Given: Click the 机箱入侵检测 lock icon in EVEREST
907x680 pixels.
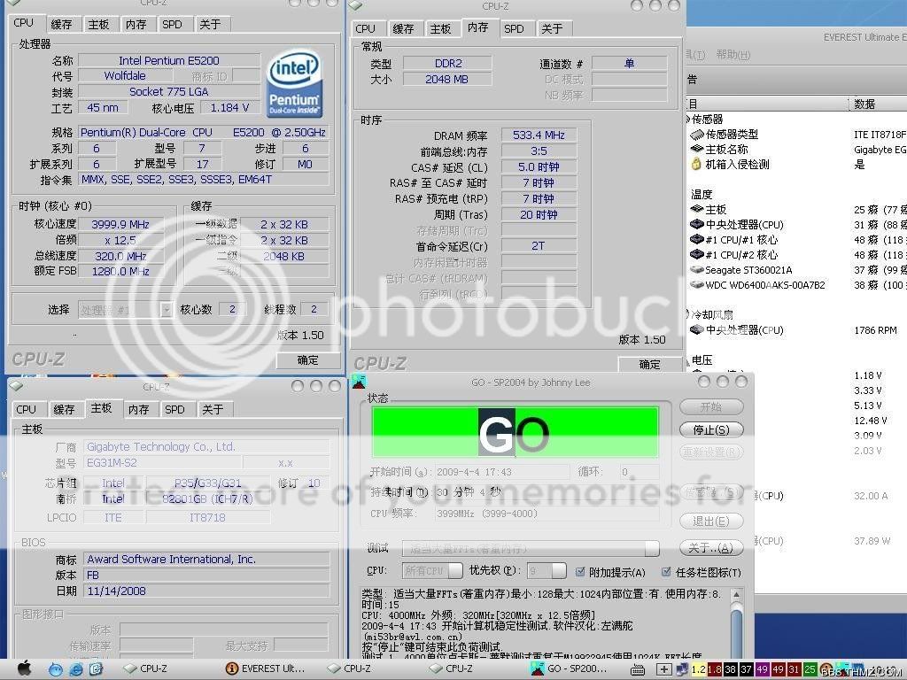Looking at the screenshot, I should 696,164.
